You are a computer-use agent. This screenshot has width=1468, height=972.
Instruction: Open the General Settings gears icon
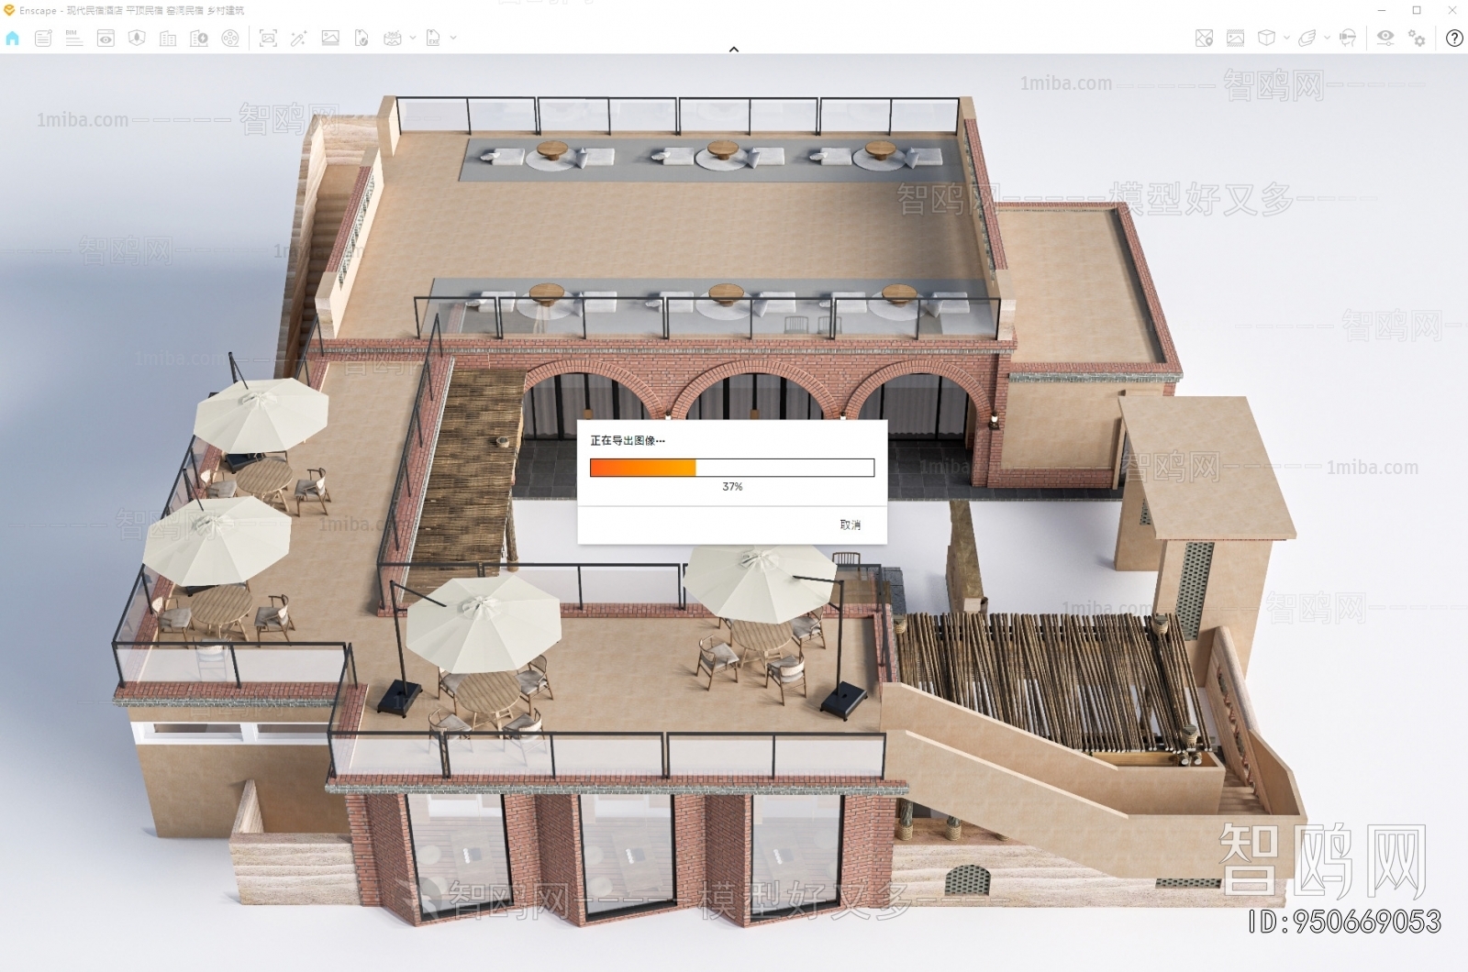point(1418,38)
